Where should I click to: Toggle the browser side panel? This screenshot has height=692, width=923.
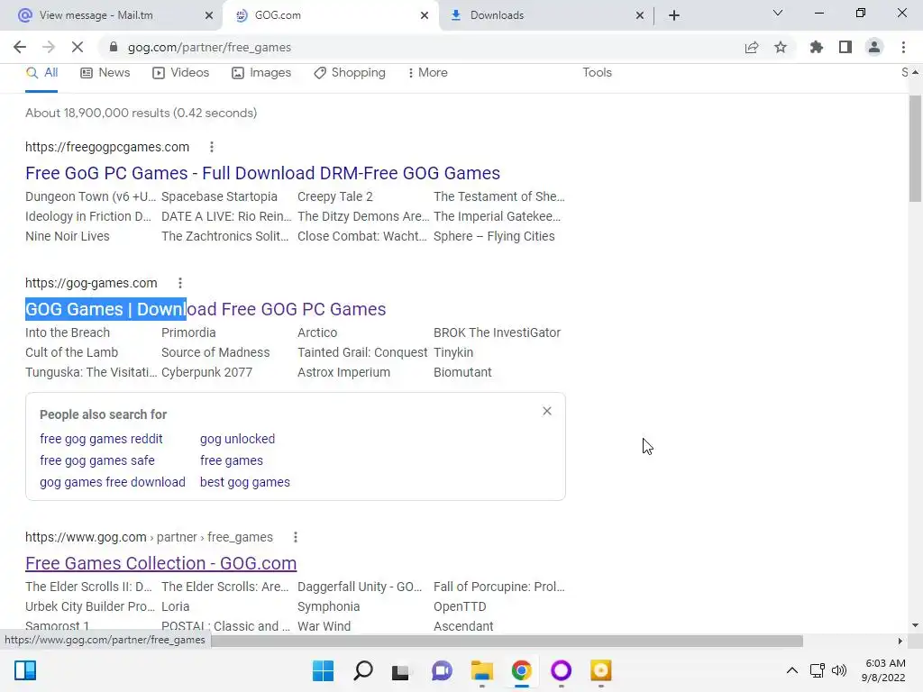(x=845, y=47)
